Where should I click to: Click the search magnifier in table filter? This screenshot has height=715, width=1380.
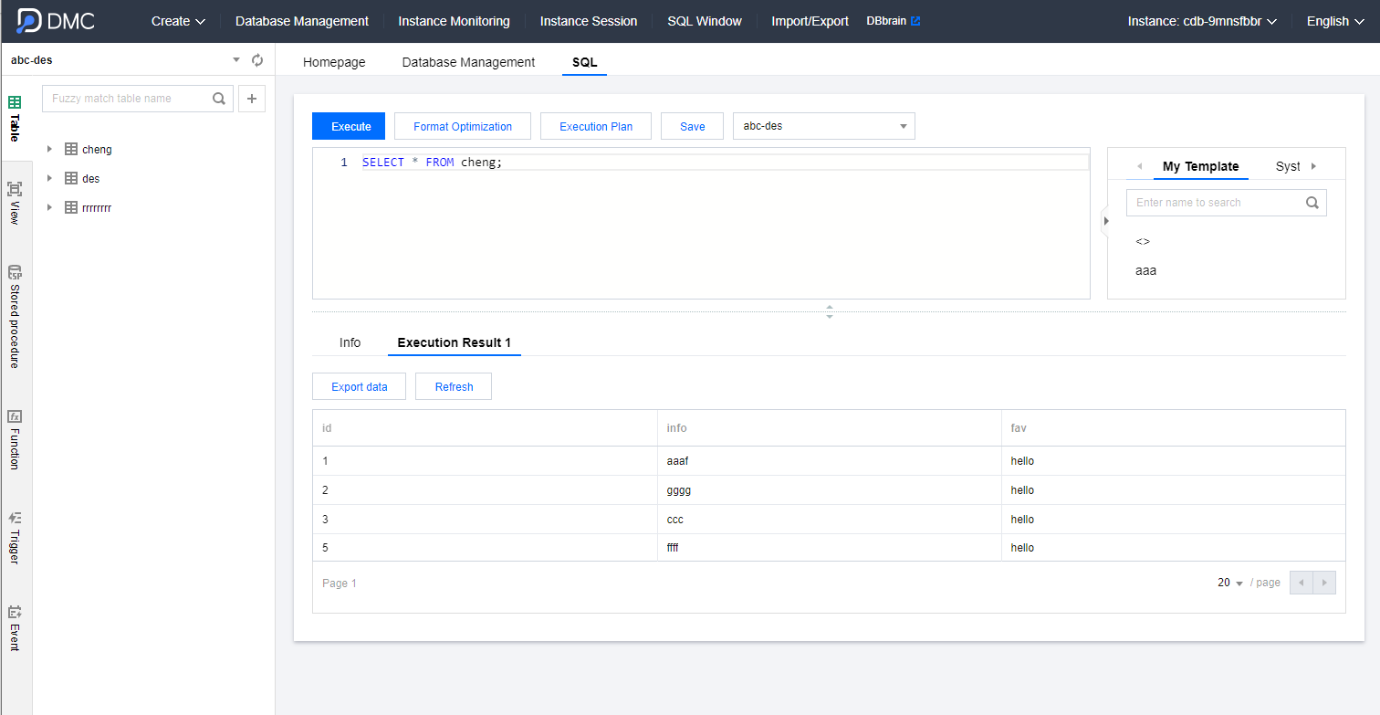tap(219, 99)
